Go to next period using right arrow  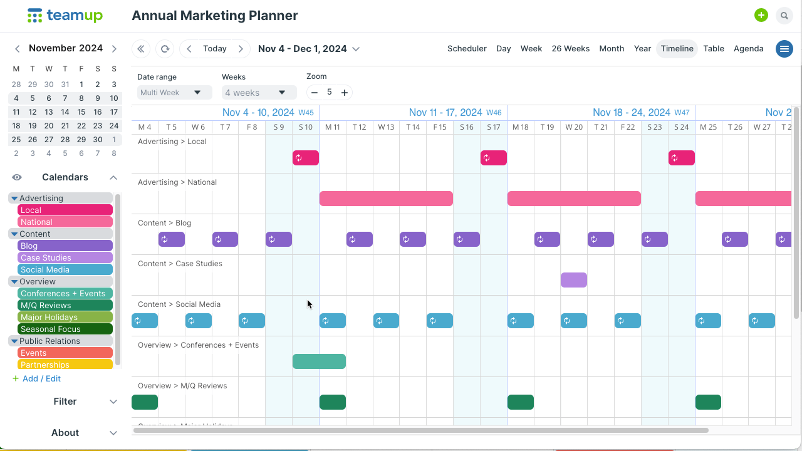coord(241,49)
